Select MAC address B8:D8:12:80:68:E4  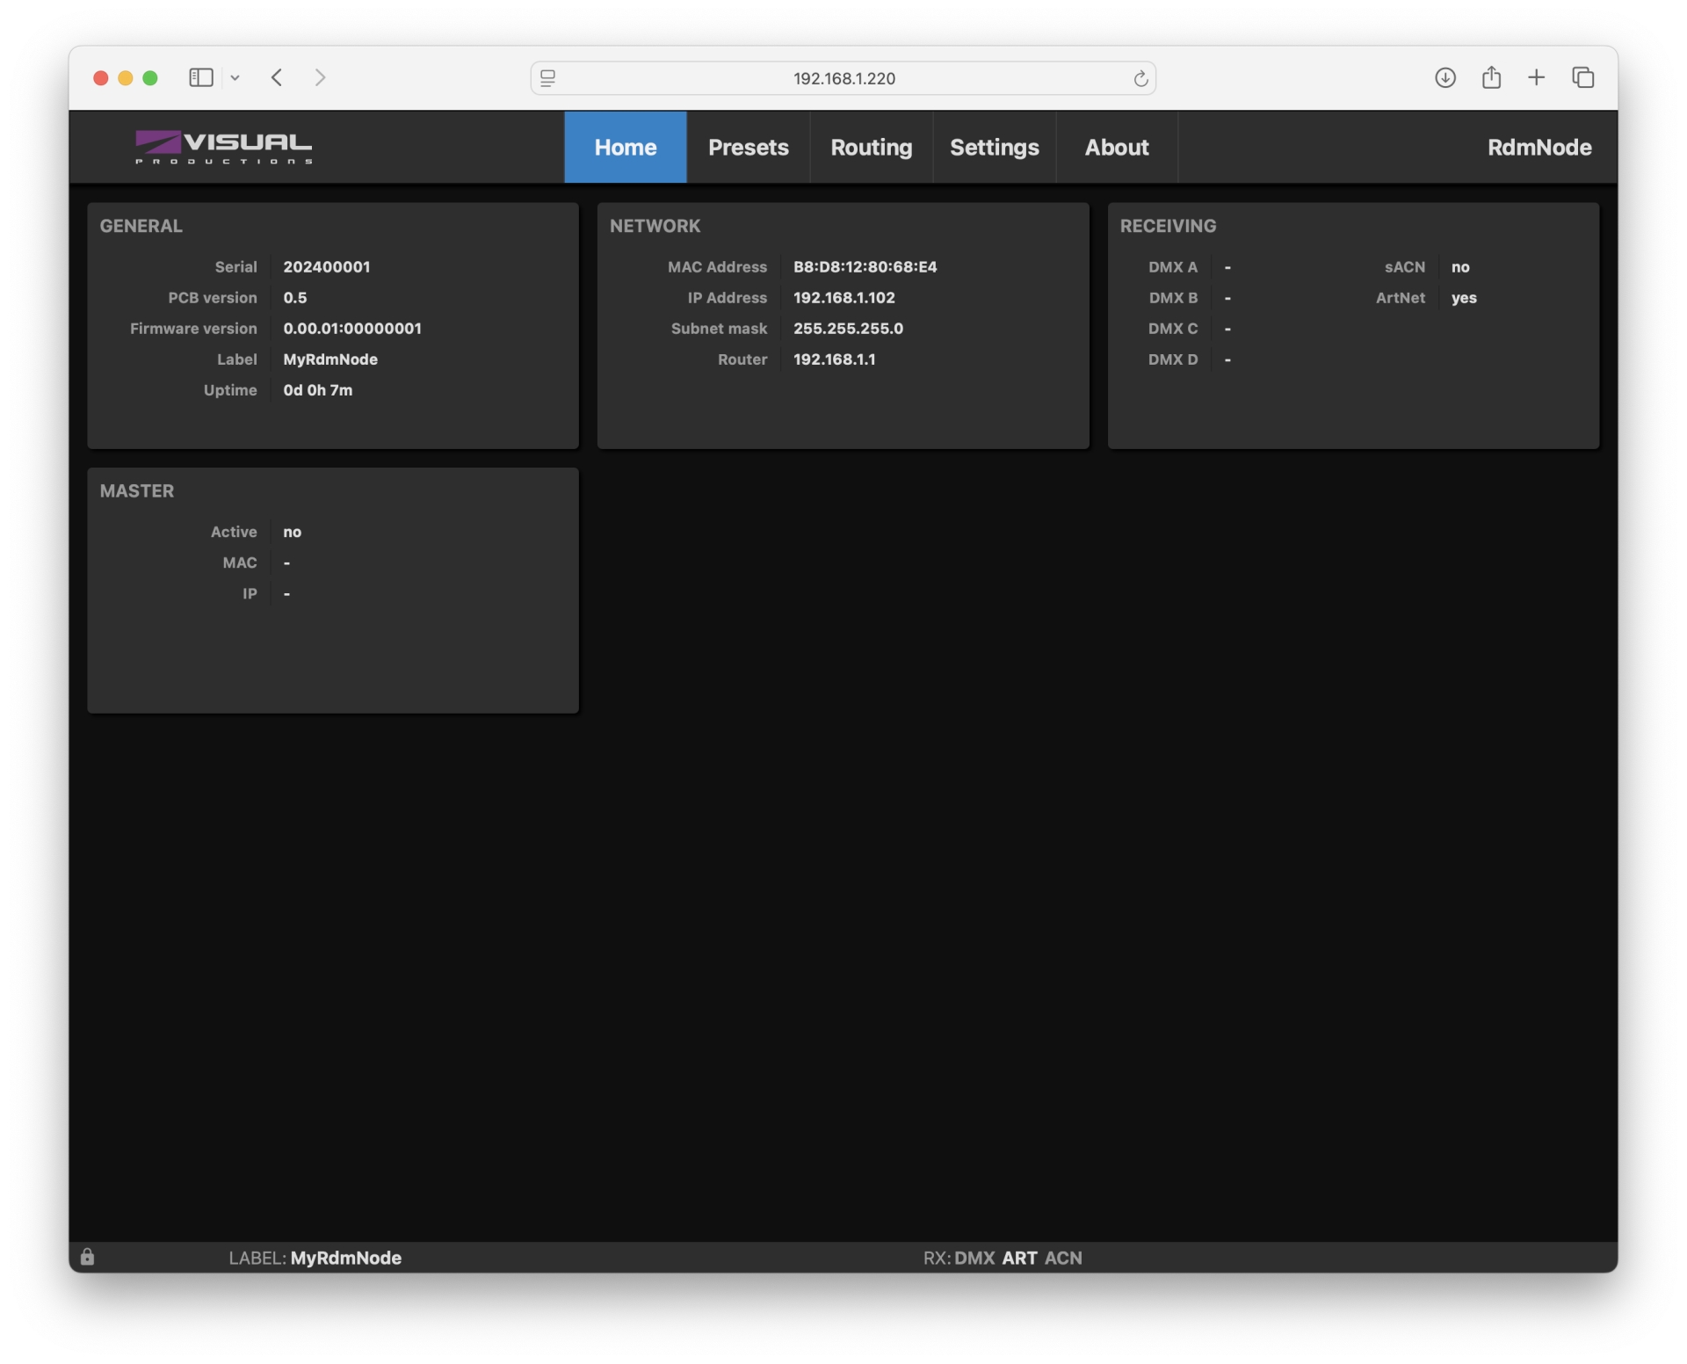click(865, 266)
